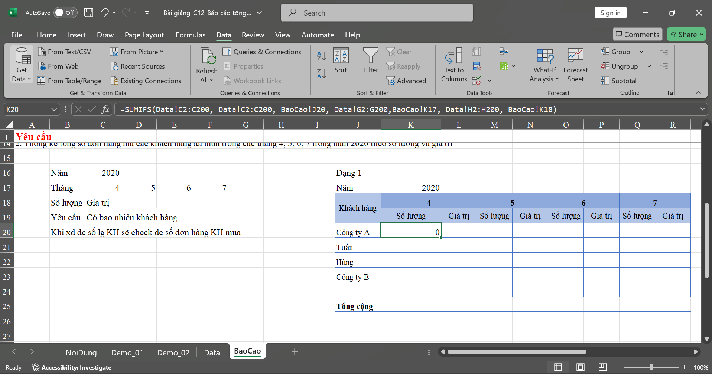Image resolution: width=712 pixels, height=374 pixels.
Task: Expand the formula bar
Action: (702, 109)
